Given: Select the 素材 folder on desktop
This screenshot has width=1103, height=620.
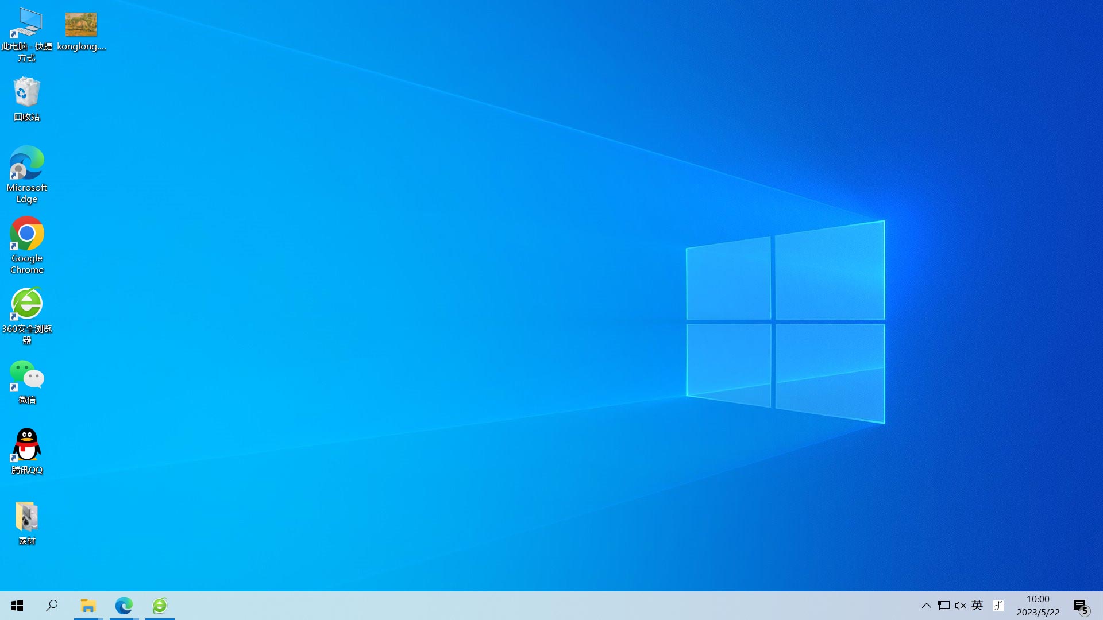Looking at the screenshot, I should [x=26, y=516].
